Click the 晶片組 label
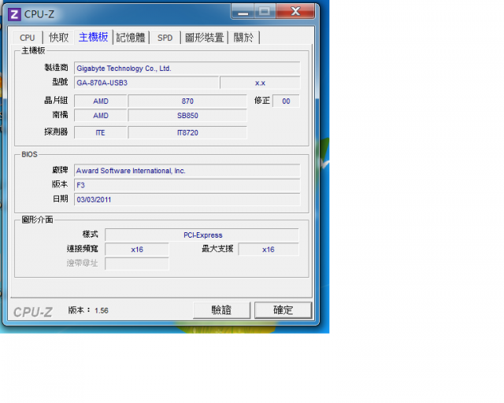The image size is (504, 403). (x=56, y=101)
